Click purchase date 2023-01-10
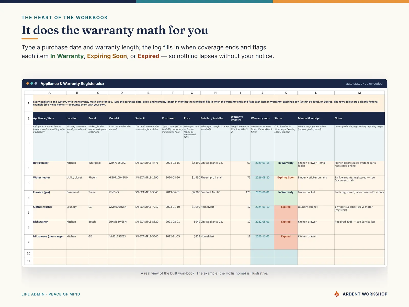The width and height of the screenshot is (409, 307). (173, 213)
